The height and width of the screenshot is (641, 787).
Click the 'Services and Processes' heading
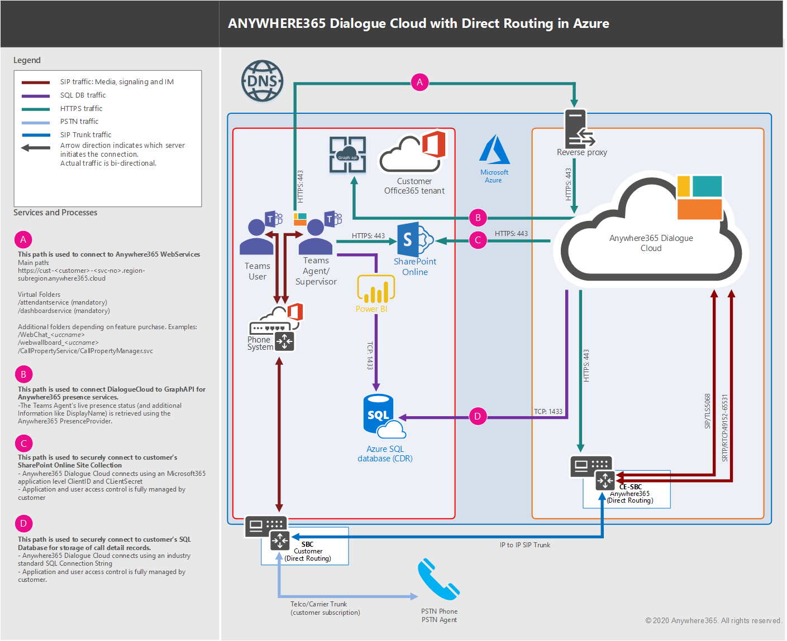[55, 213]
